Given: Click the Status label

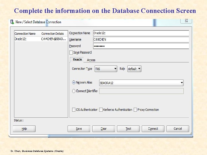Looking at the screenshot, I should (19, 120).
